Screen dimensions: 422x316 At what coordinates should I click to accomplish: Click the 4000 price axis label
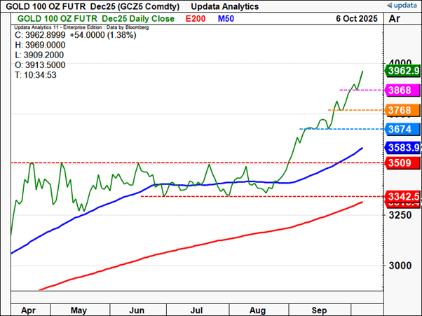pyautogui.click(x=400, y=62)
